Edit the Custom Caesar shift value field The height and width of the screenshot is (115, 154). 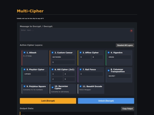(x=63, y=62)
